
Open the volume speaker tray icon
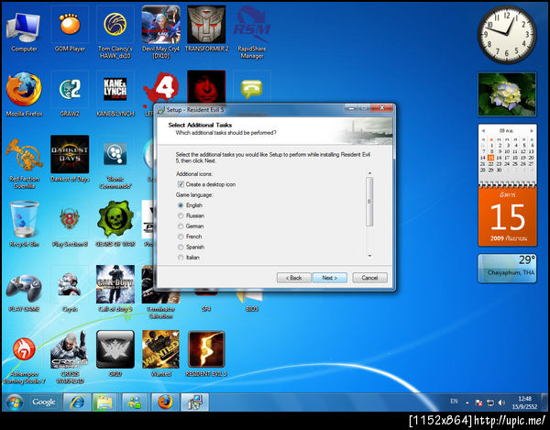502,402
